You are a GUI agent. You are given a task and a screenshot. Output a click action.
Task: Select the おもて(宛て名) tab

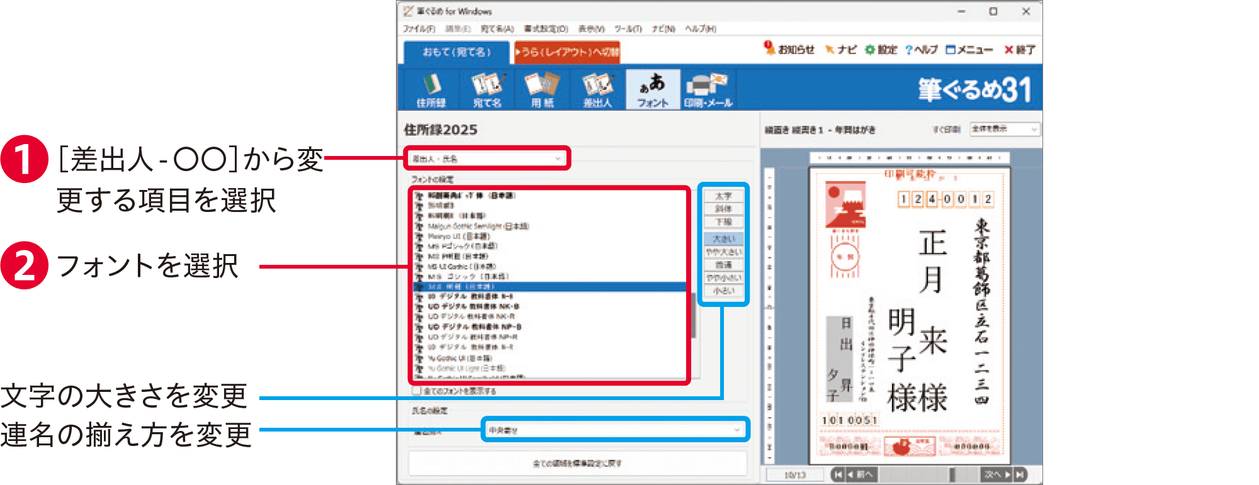pyautogui.click(x=456, y=52)
